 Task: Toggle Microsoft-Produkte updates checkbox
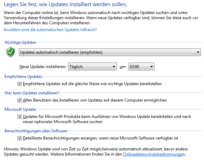click(19, 117)
